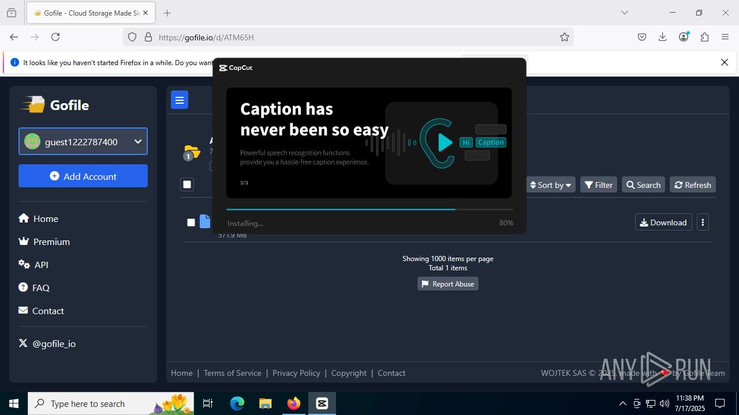This screenshot has height=415, width=739.
Task: Open footer Terms of Service link
Action: [x=233, y=373]
